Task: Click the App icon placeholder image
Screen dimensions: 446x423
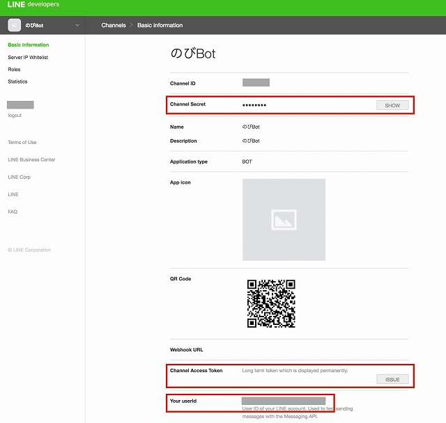Action: [x=284, y=220]
